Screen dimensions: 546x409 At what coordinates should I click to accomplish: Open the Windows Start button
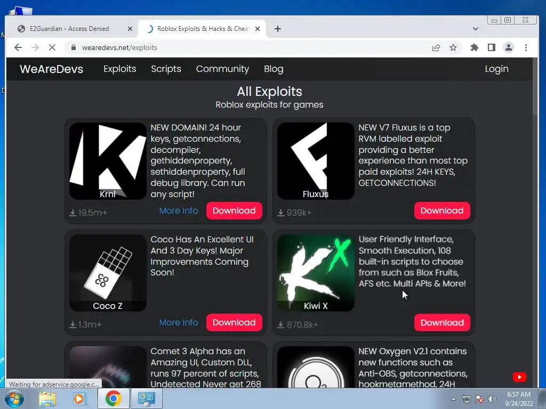click(x=14, y=398)
